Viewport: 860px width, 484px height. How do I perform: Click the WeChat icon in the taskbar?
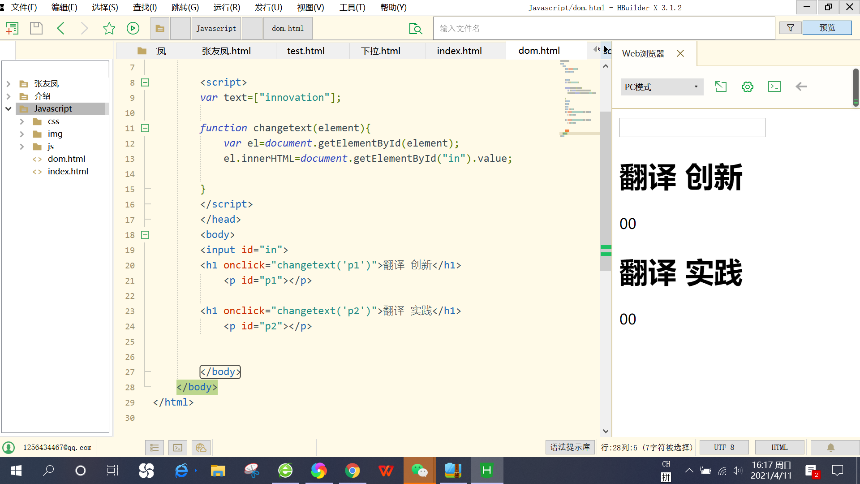pos(420,471)
